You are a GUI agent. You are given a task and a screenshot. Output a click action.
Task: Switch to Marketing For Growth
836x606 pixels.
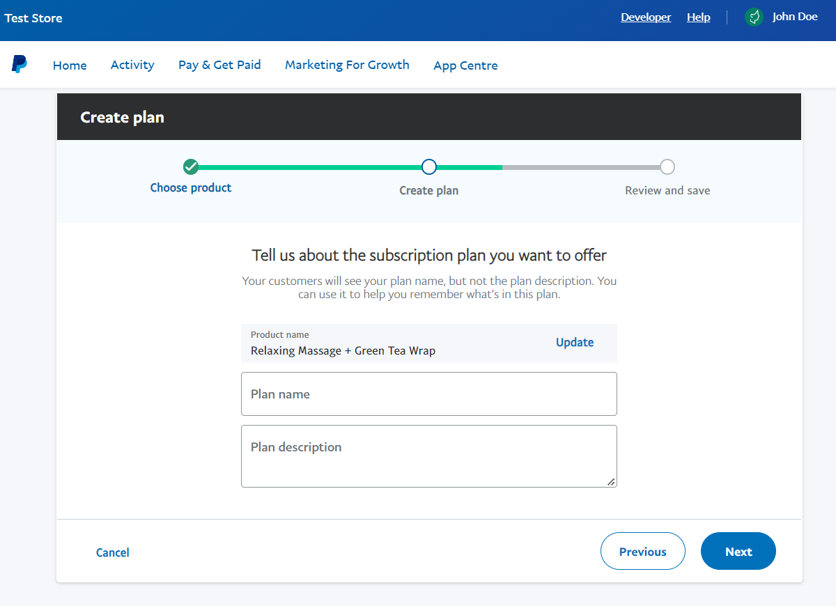(347, 65)
